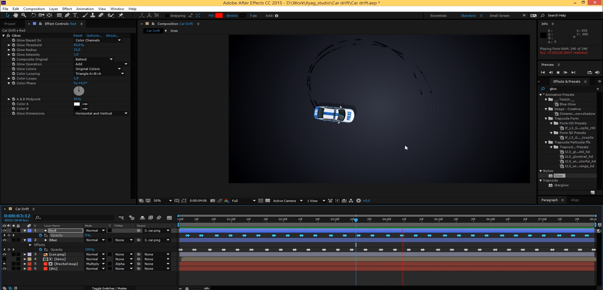
Task: Select the Type text tool
Action: pyautogui.click(x=75, y=15)
